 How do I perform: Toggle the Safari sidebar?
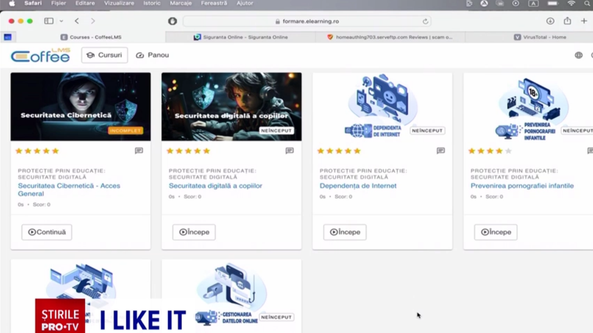point(48,21)
